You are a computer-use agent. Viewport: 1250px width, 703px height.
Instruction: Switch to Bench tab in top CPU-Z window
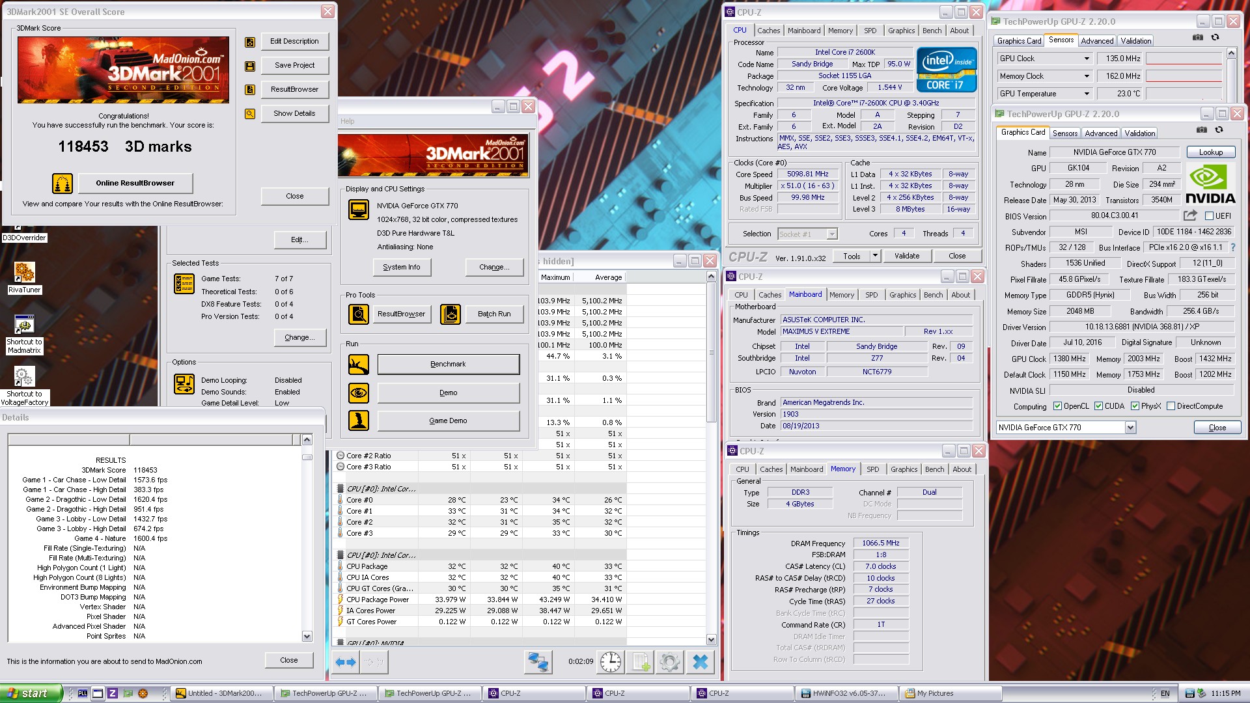932,31
